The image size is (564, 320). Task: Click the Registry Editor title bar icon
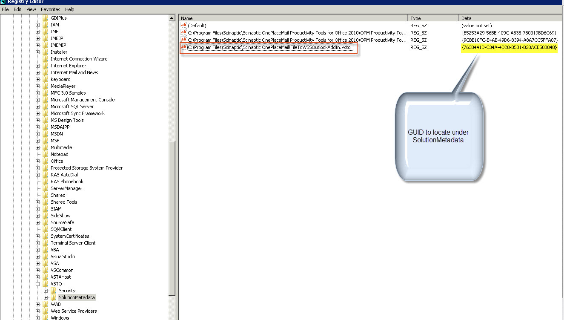coord(3,2)
